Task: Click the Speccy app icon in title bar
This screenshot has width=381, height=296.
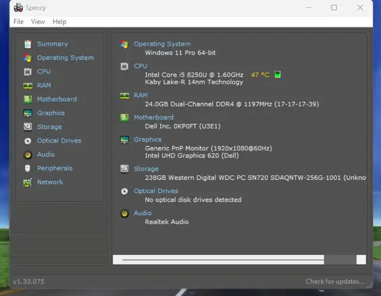Action: click(x=18, y=8)
